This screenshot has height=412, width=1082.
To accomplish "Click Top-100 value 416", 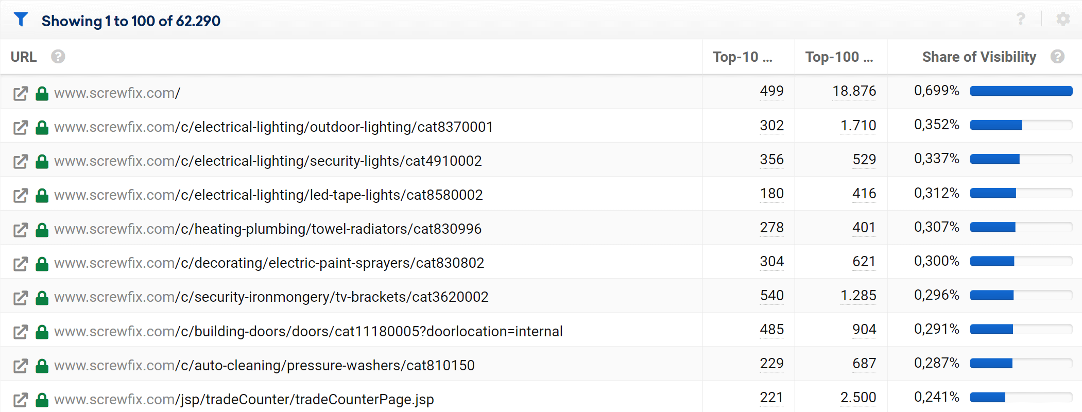I will click(864, 193).
